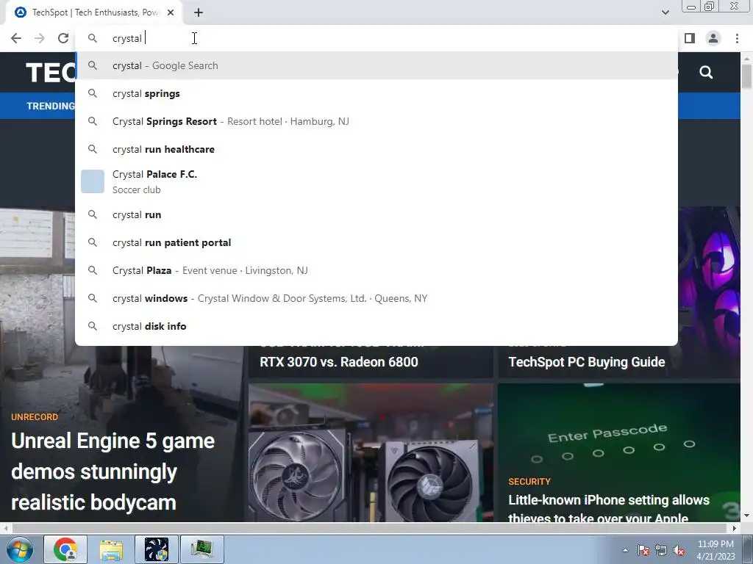Open the iPhone setting thieves article
The image size is (753, 564).
point(608,508)
